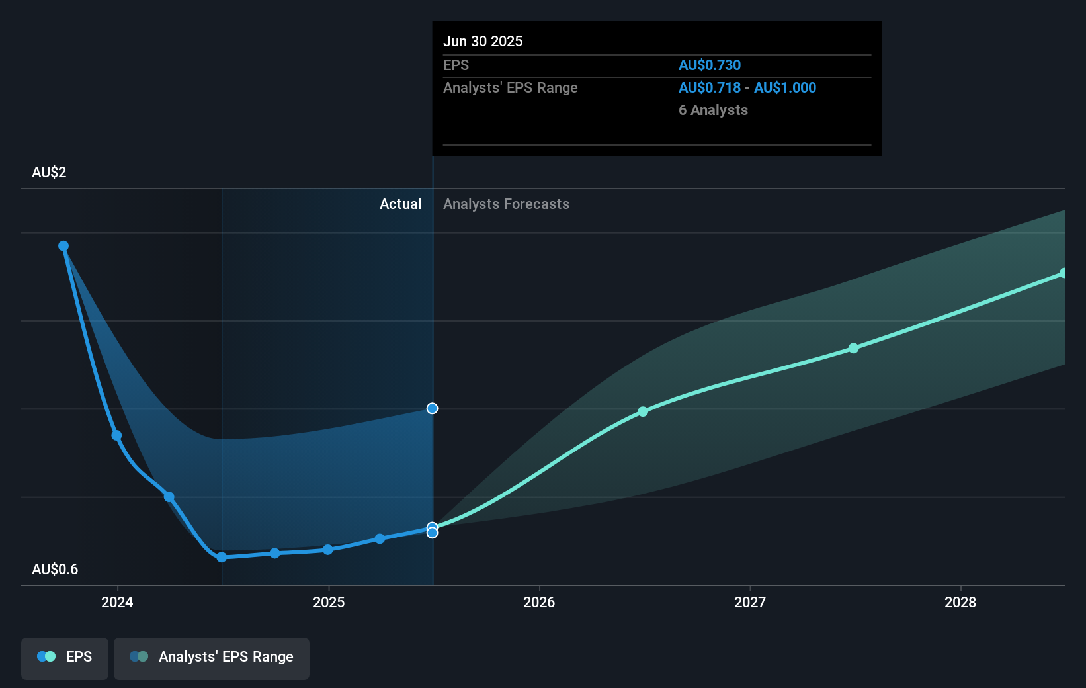The width and height of the screenshot is (1086, 688).
Task: Open the AU$0.718 - AU$1.000 range link
Action: [747, 87]
